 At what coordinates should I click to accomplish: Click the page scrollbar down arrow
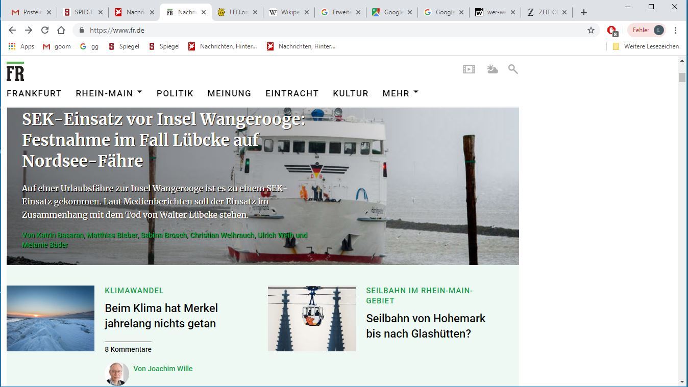coord(682,381)
